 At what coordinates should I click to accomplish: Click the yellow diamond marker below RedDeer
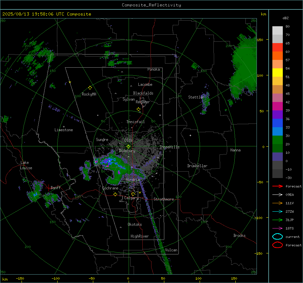pos(138,109)
